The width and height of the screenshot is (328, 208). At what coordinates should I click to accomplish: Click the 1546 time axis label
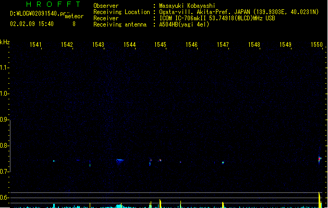[191, 44]
